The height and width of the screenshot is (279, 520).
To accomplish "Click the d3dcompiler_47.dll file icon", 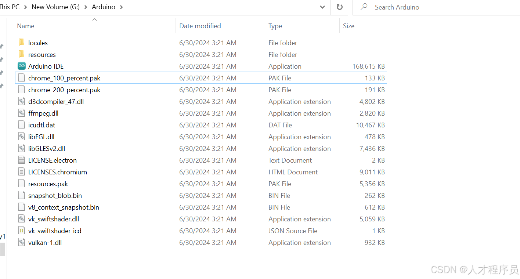I will (x=22, y=101).
